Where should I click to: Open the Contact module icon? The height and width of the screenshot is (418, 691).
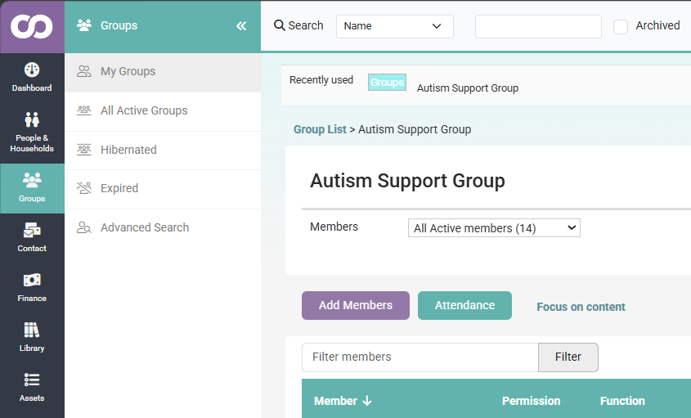[32, 230]
